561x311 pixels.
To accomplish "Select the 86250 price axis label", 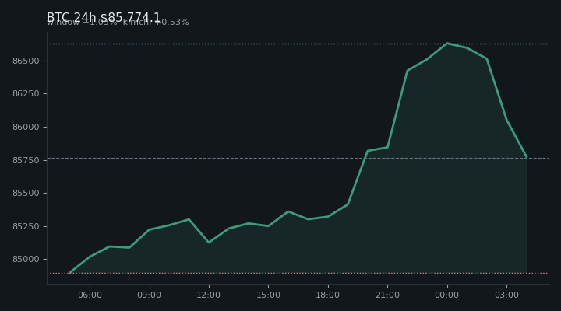I will tap(26, 93).
